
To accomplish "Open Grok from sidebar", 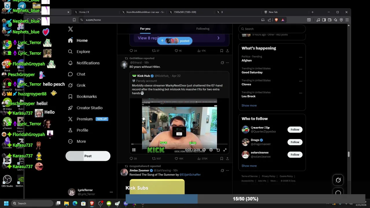I will (x=77, y=85).
